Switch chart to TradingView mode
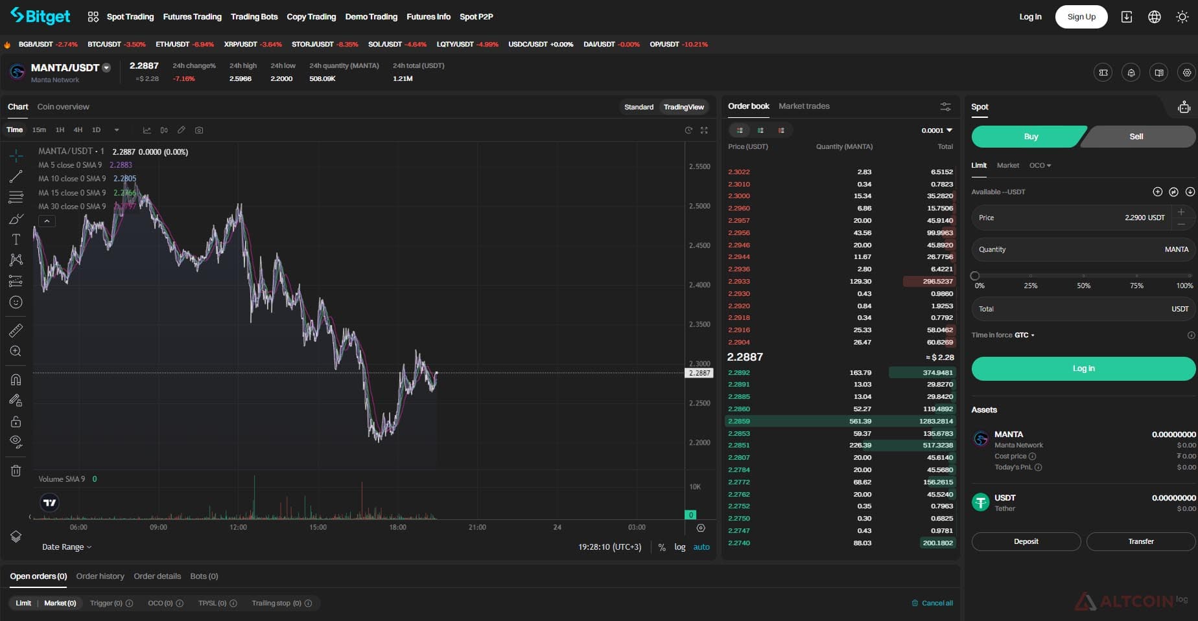1198x621 pixels. (x=683, y=107)
